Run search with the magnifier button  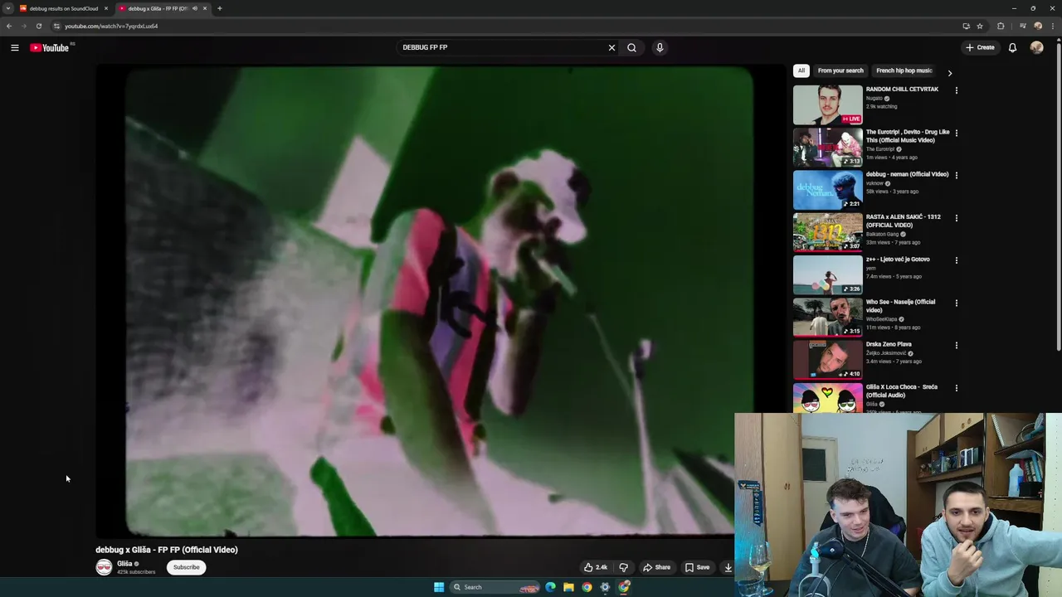[x=631, y=47]
